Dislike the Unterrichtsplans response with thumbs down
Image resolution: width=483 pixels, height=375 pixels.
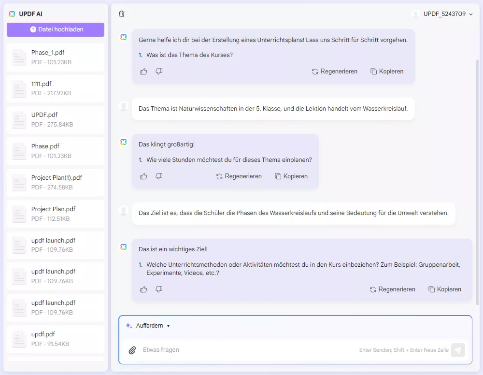(x=159, y=72)
